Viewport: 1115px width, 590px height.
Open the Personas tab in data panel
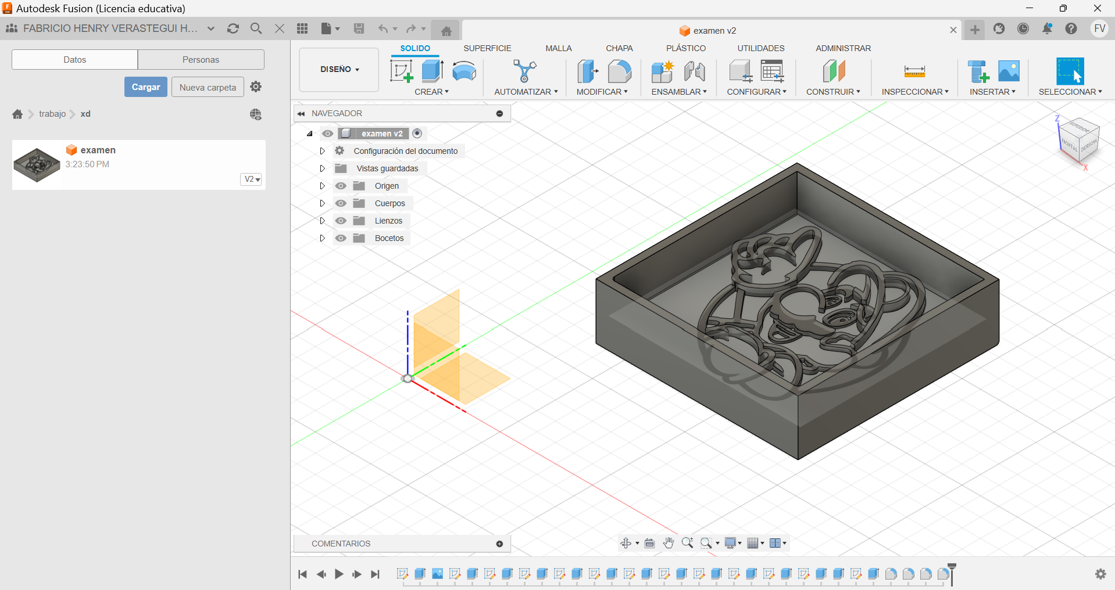pos(201,59)
